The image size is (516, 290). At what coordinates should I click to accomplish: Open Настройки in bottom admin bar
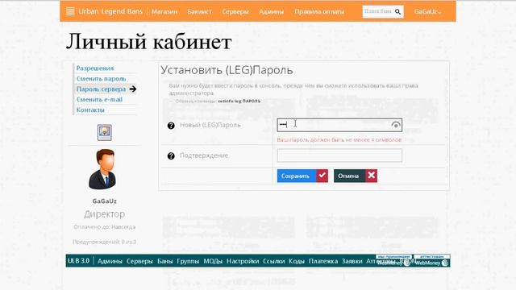tap(243, 261)
